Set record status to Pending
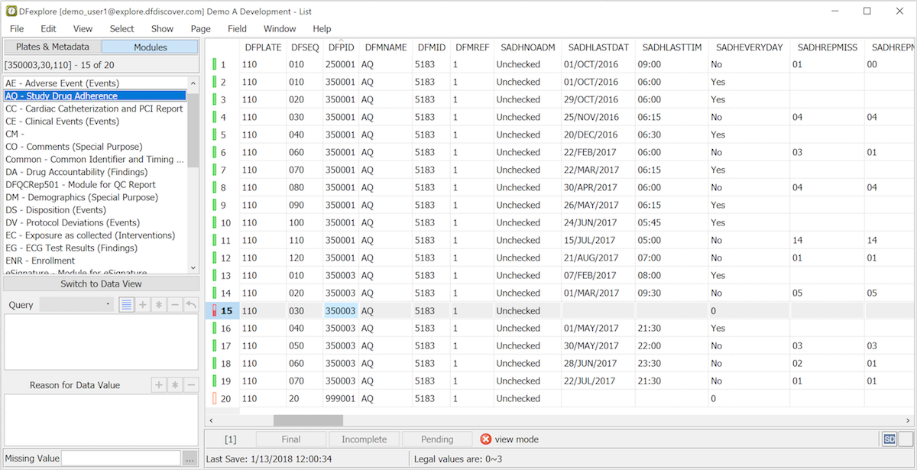 click(438, 439)
